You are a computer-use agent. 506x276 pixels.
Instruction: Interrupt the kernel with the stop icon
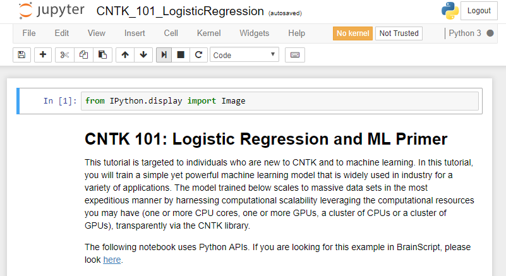pos(181,55)
